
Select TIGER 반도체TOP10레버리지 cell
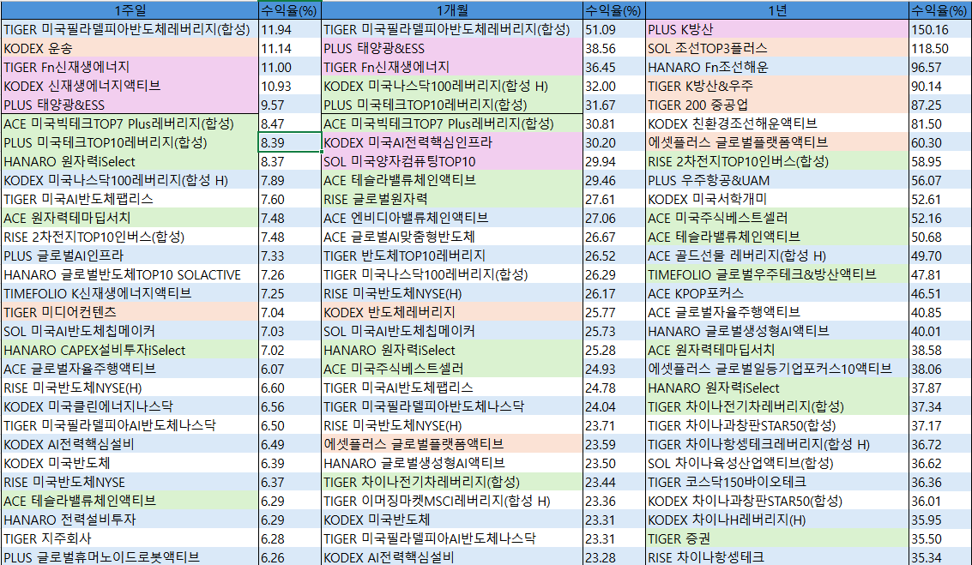(452, 255)
